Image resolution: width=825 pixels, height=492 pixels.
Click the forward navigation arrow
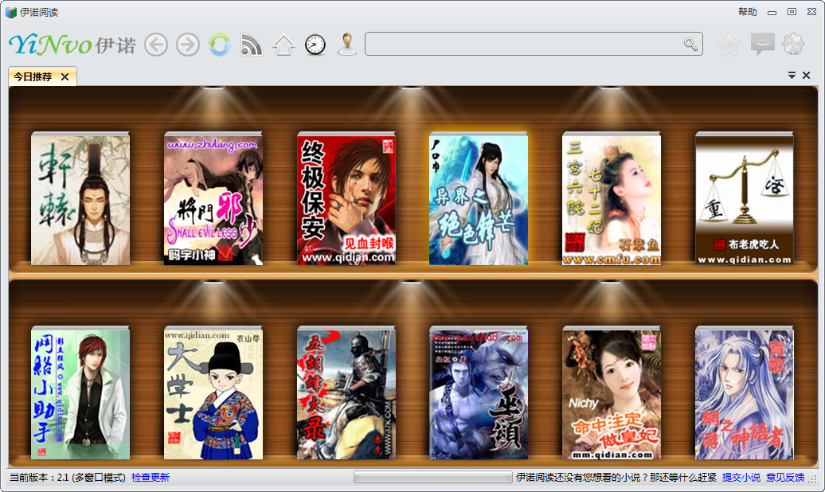(x=188, y=45)
